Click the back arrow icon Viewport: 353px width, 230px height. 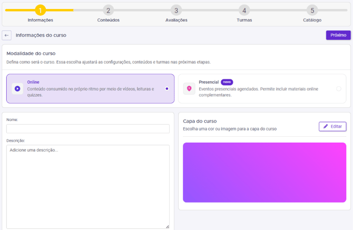coord(6,35)
